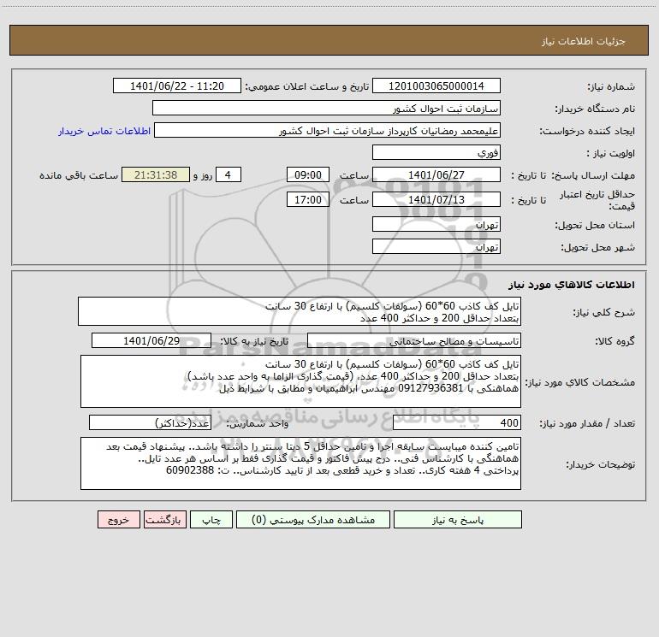Click the request creator field 'علیمحمد رمضانیان'
This screenshot has width=659, height=637.
[x=327, y=131]
